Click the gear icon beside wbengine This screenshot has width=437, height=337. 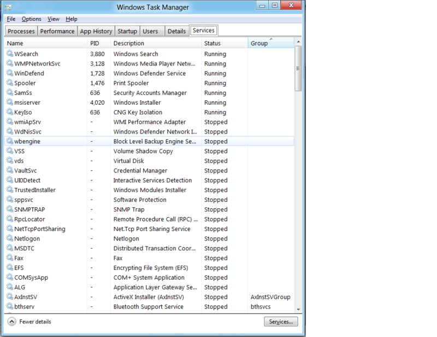[10, 141]
